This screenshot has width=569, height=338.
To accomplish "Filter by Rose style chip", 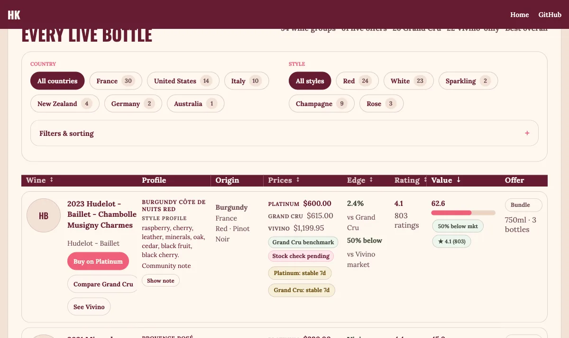I will (381, 104).
